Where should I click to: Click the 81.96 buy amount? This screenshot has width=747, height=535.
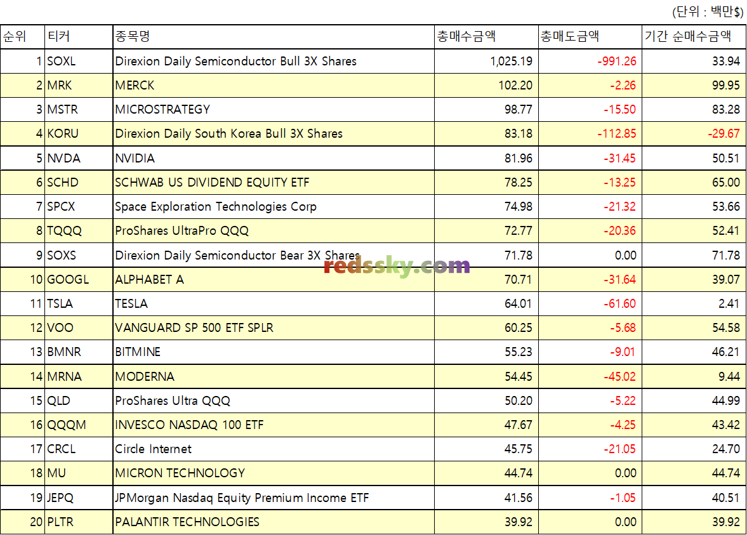pyautogui.click(x=519, y=158)
